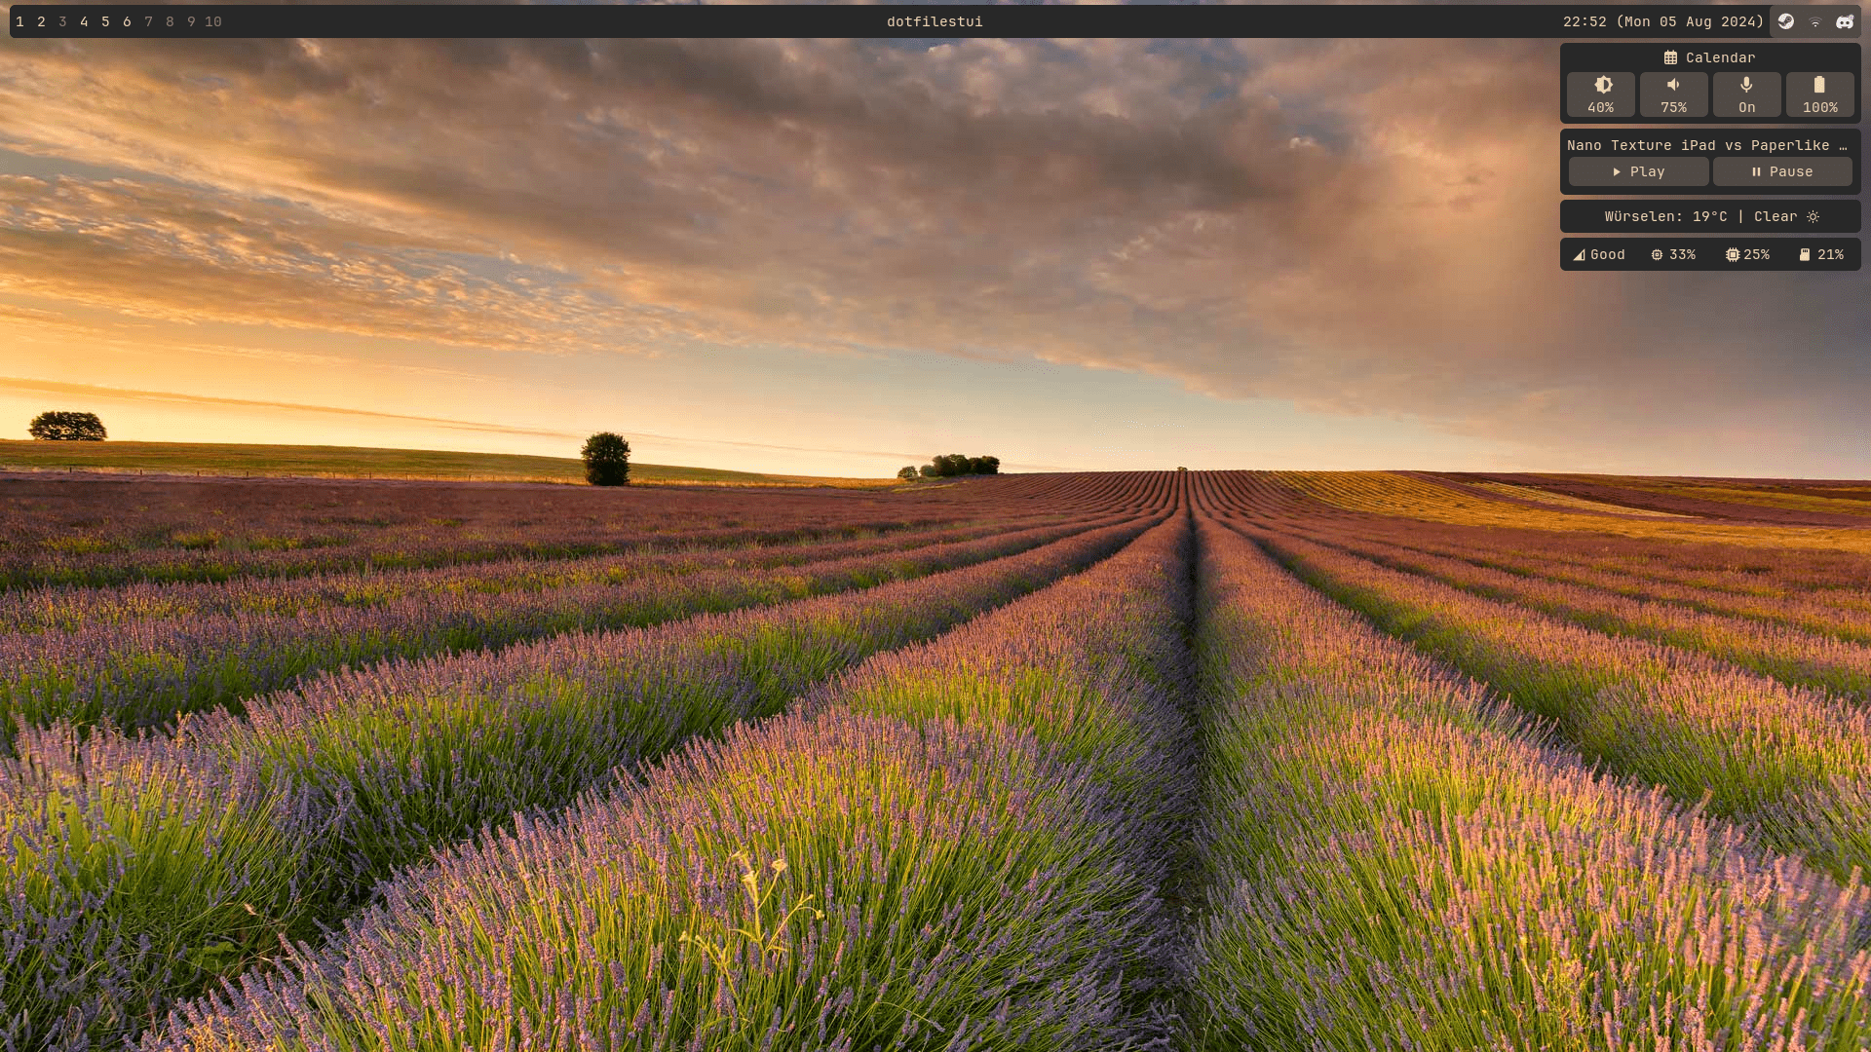Switch to workspace 5
Image resolution: width=1871 pixels, height=1052 pixels.
coord(105,21)
